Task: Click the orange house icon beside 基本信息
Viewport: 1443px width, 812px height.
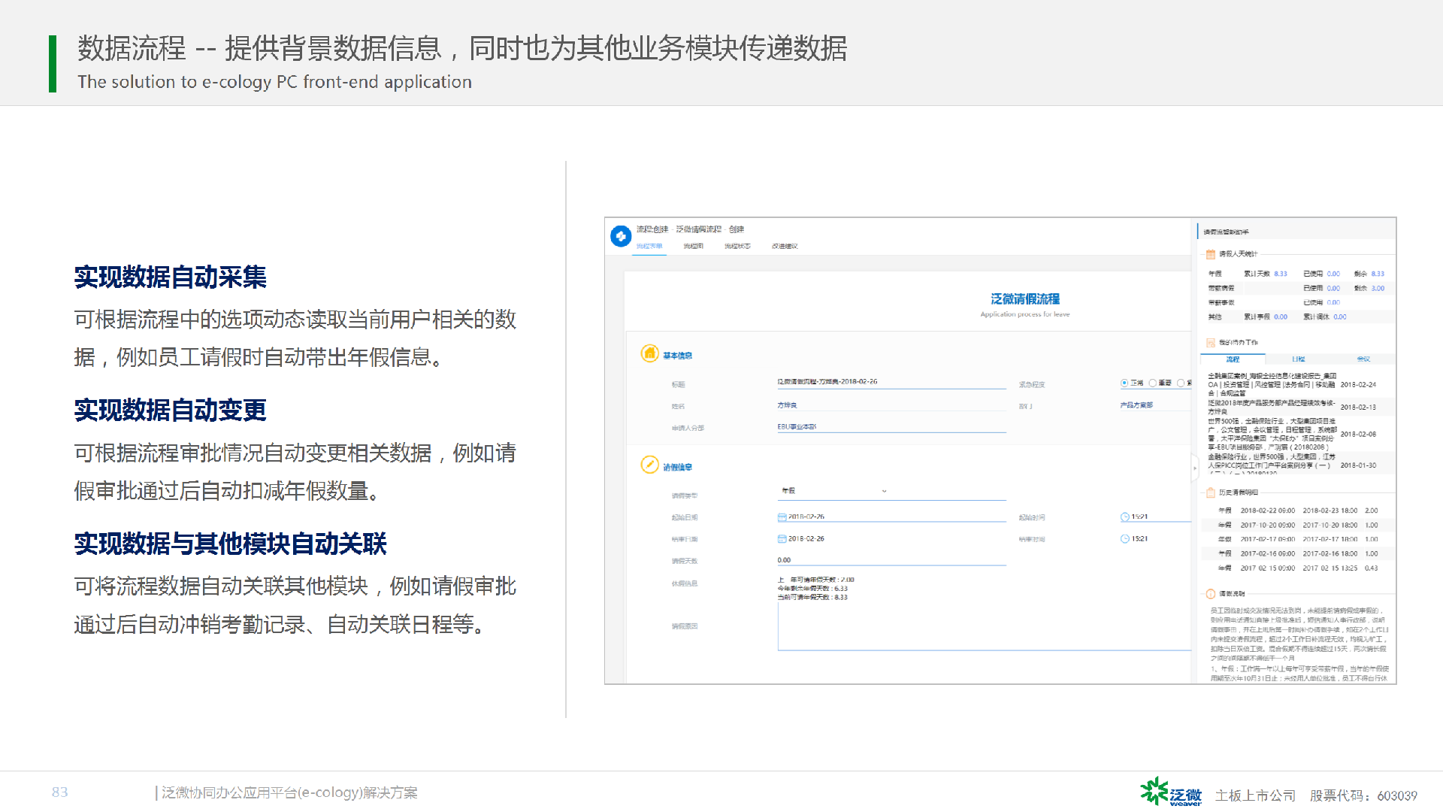Action: pyautogui.click(x=649, y=353)
